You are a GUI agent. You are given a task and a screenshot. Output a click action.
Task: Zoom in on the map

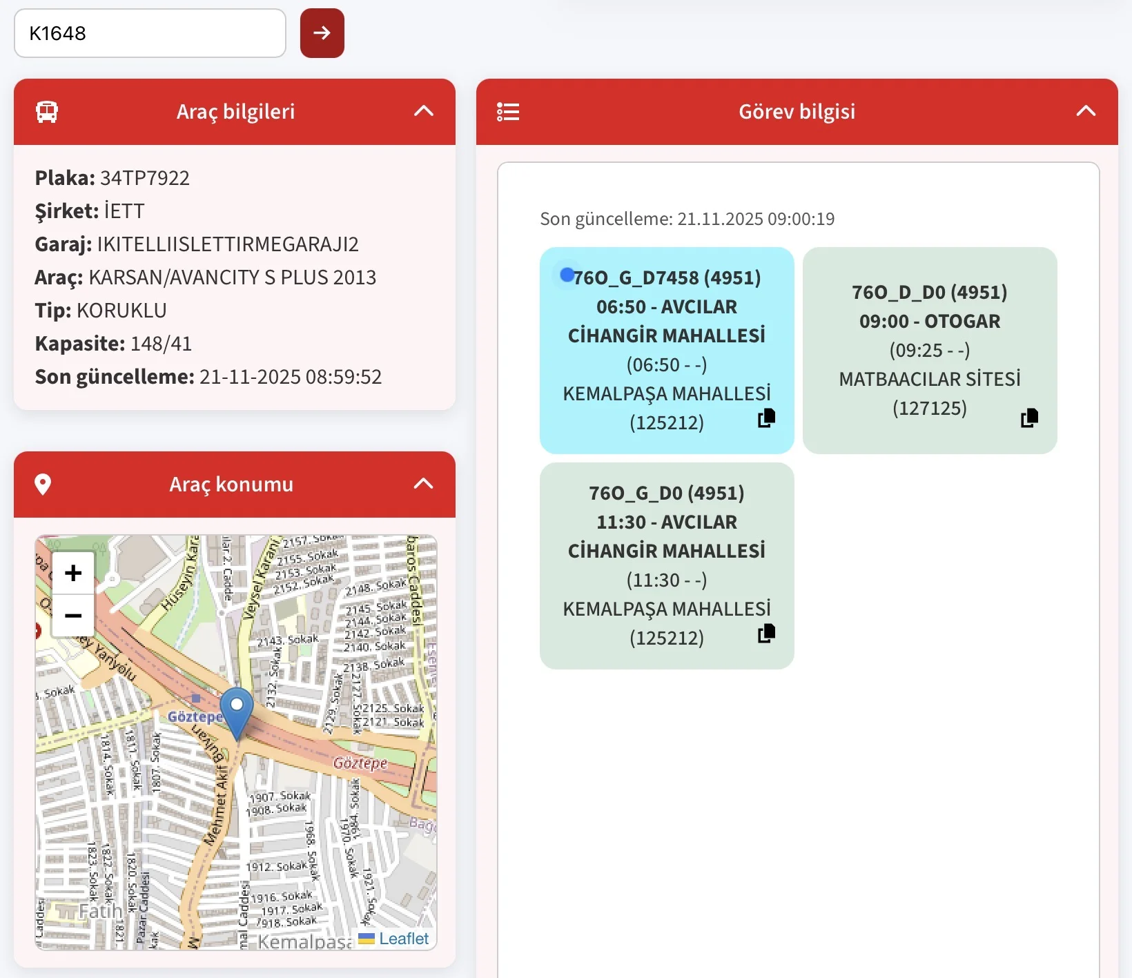(x=73, y=573)
